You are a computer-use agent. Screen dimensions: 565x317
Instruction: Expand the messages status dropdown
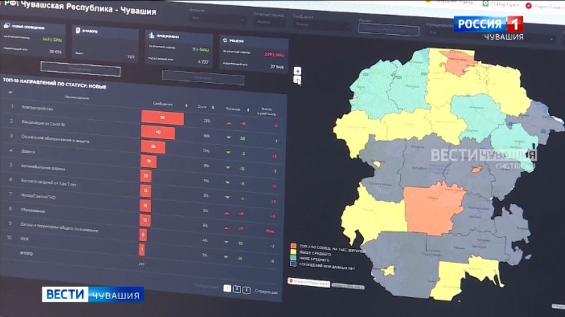coord(322,25)
